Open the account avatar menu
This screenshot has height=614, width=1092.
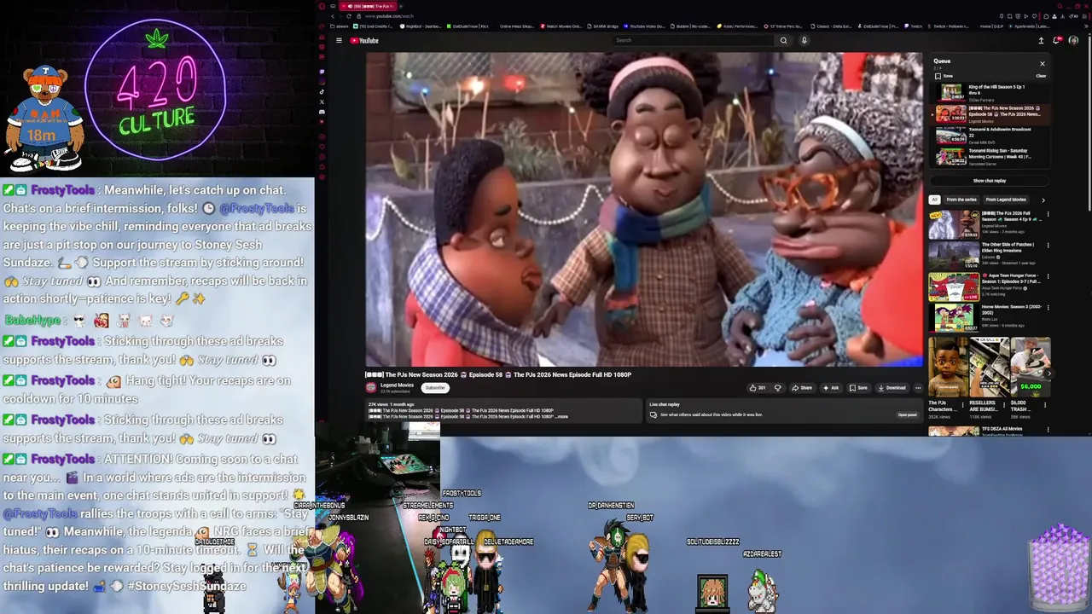(1073, 40)
